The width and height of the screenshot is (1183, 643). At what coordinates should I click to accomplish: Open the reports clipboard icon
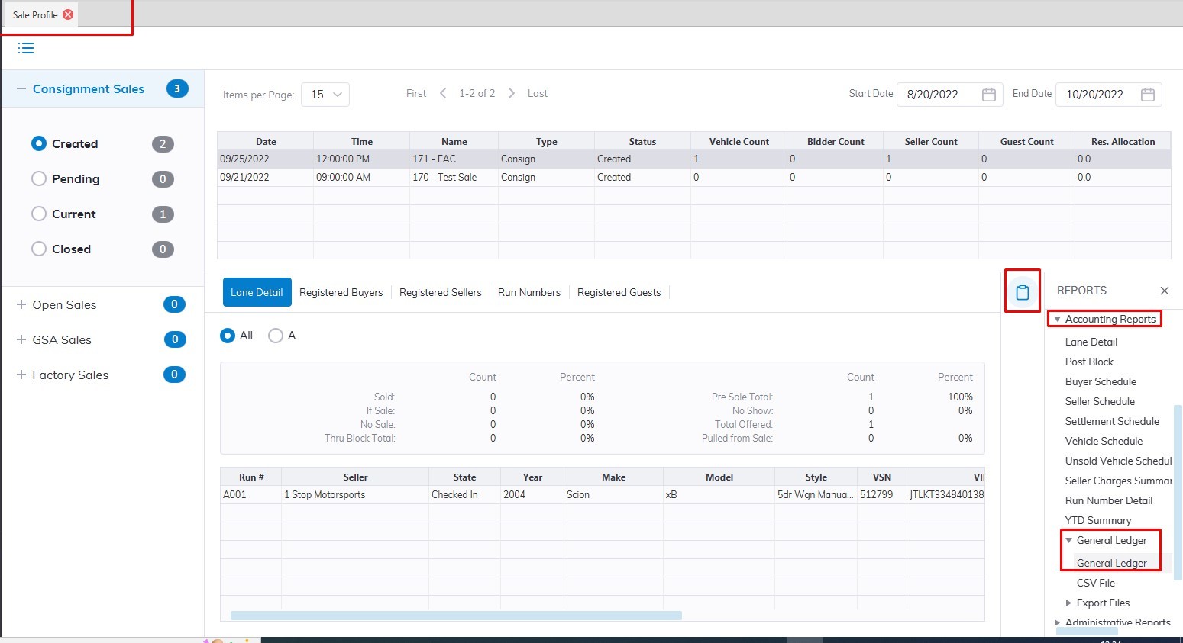tap(1022, 292)
